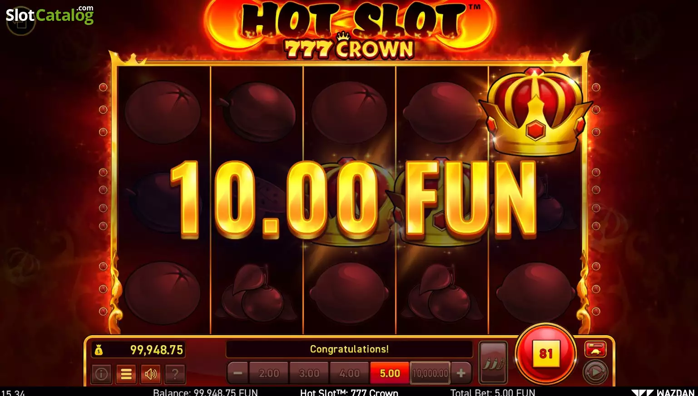Increase the bet with plus button
698x396 pixels.
pyautogui.click(x=461, y=373)
